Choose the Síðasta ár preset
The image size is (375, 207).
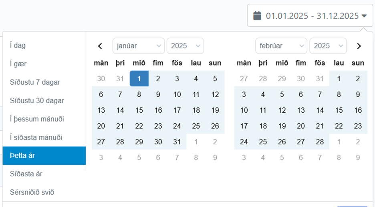click(44, 174)
